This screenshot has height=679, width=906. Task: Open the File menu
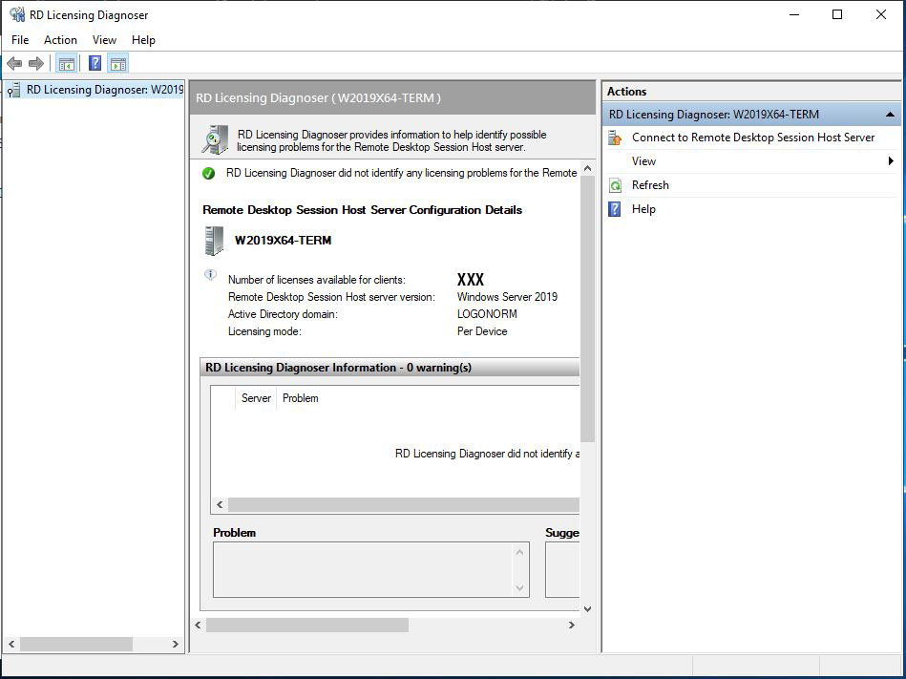(20, 40)
